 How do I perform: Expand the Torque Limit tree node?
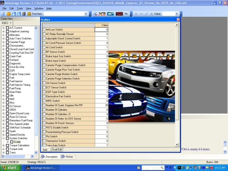click(3, 149)
